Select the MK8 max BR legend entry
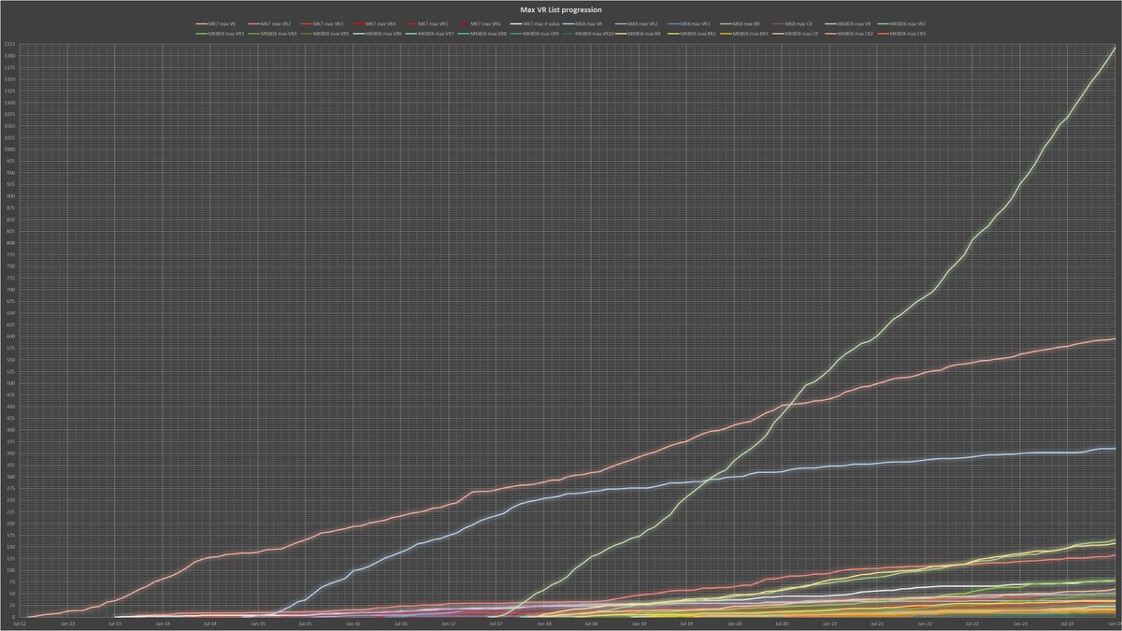Image resolution: width=1122 pixels, height=631 pixels. pyautogui.click(x=740, y=23)
